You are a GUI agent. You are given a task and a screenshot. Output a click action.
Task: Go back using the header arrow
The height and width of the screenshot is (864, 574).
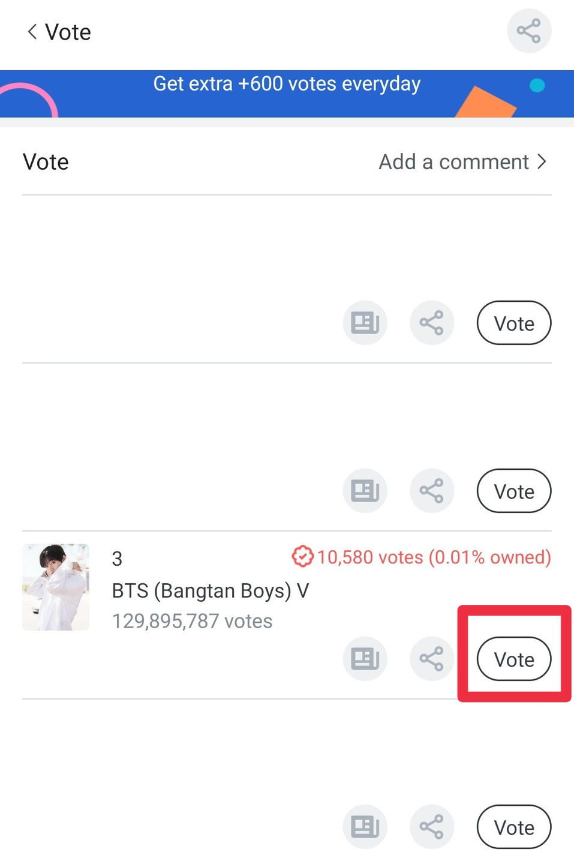32,32
